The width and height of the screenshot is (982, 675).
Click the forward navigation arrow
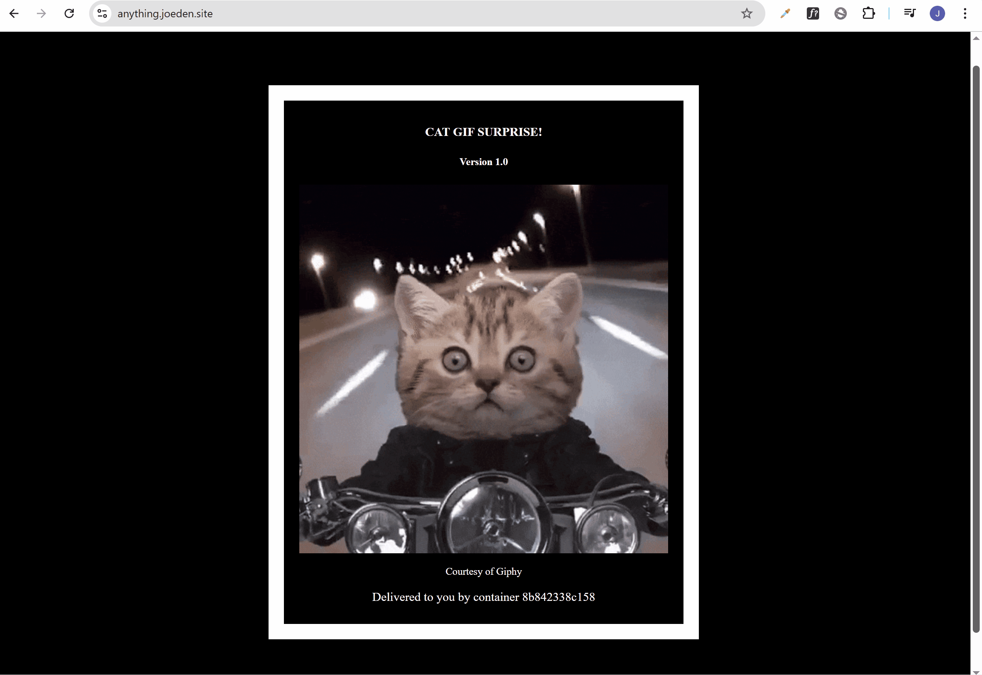coord(41,13)
